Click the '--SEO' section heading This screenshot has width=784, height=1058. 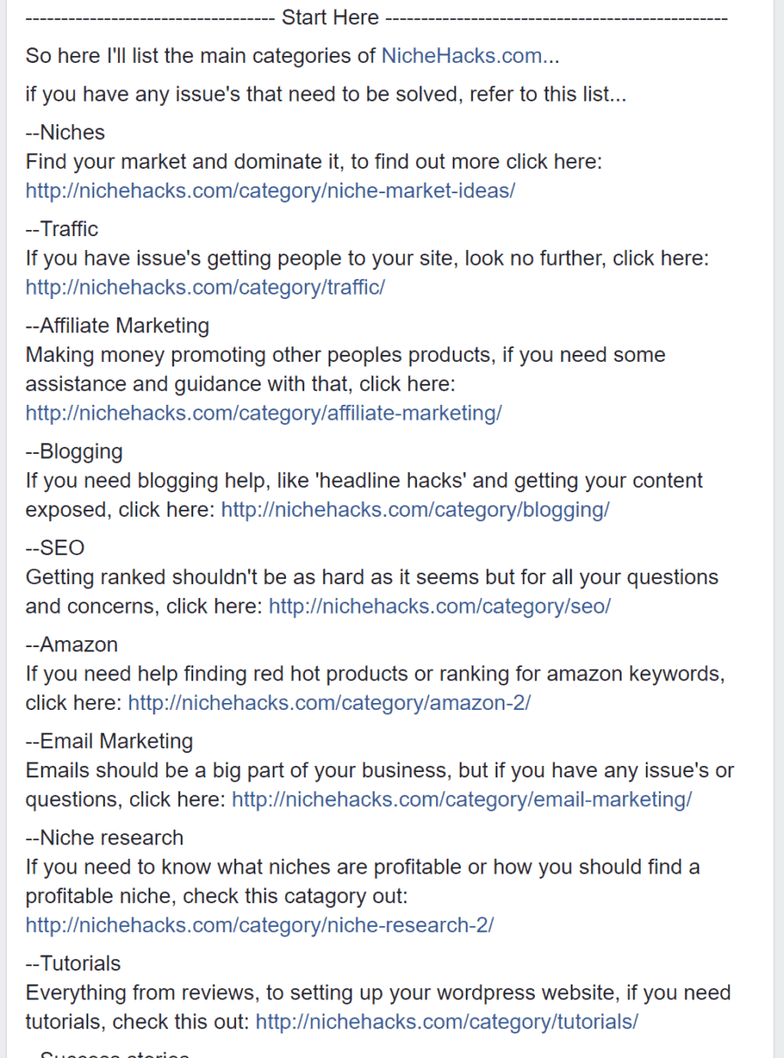[x=55, y=548]
